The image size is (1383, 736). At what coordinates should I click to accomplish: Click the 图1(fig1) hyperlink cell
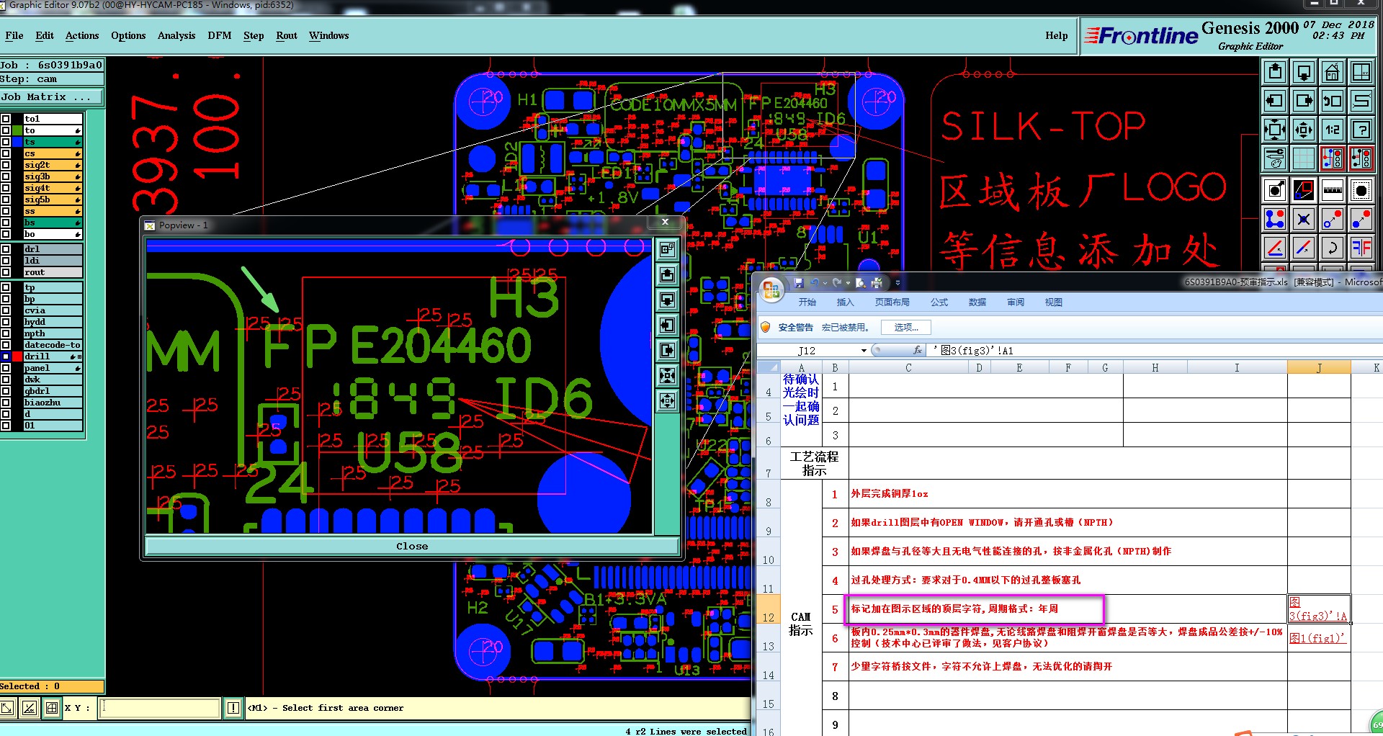1317,638
